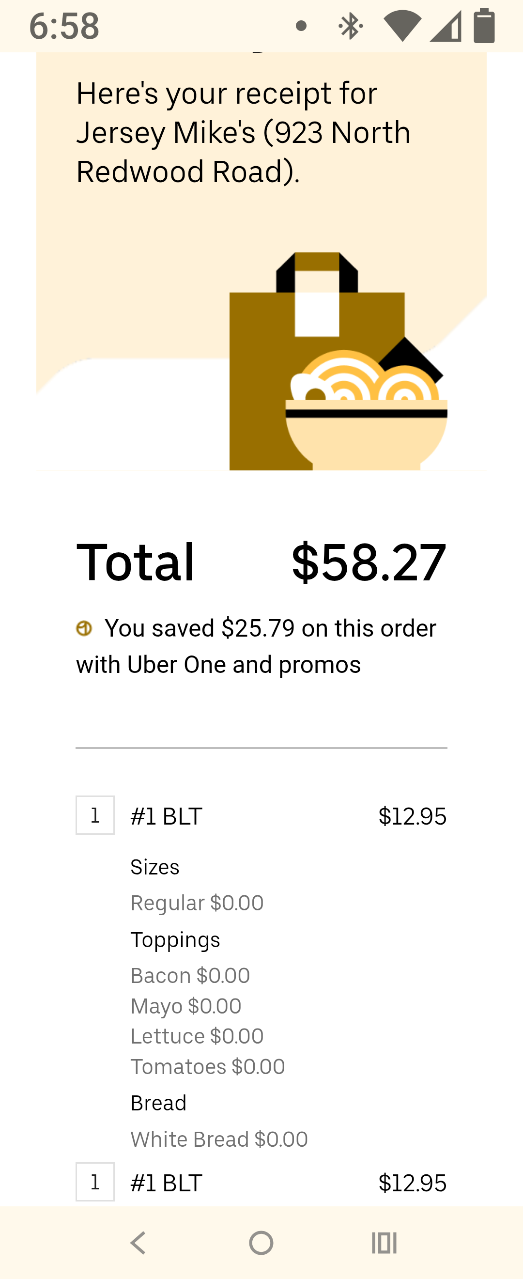The height and width of the screenshot is (1279, 523).
Task: Tap the quantity box of second #1 BLT
Action: [95, 1182]
